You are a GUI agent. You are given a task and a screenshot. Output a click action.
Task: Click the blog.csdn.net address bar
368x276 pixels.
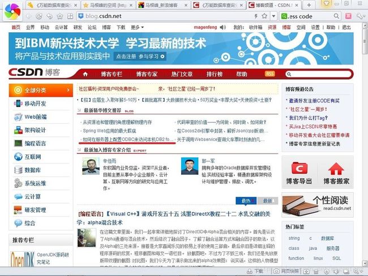[164, 16]
